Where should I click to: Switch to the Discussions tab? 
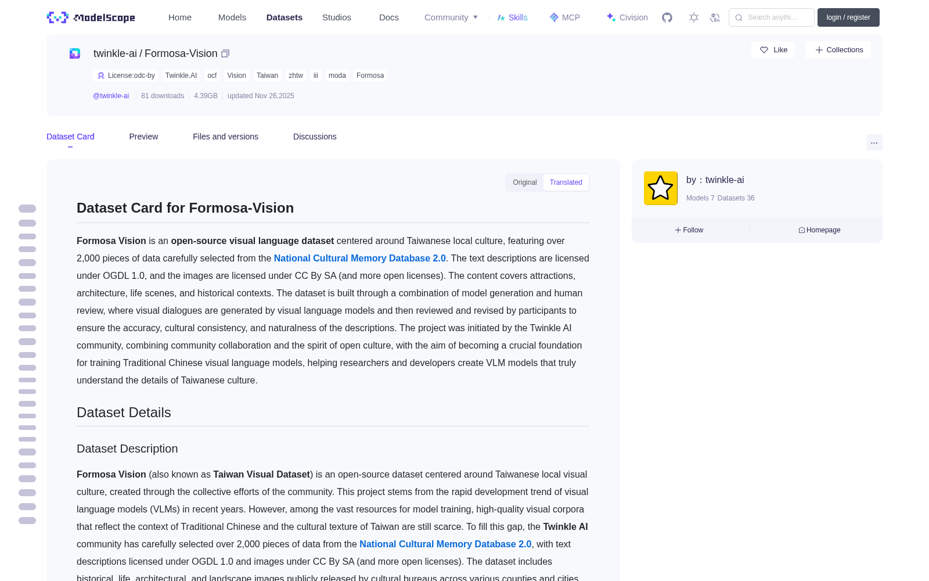coord(315,137)
